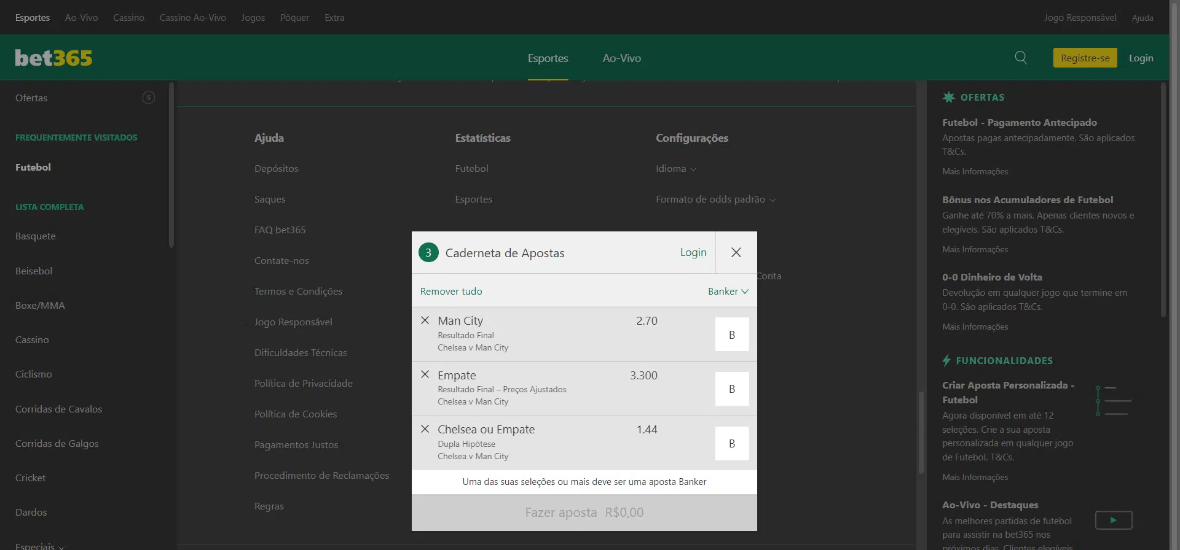Close the Caderneta de Apostas panel
This screenshot has height=550, width=1180.
(x=736, y=252)
